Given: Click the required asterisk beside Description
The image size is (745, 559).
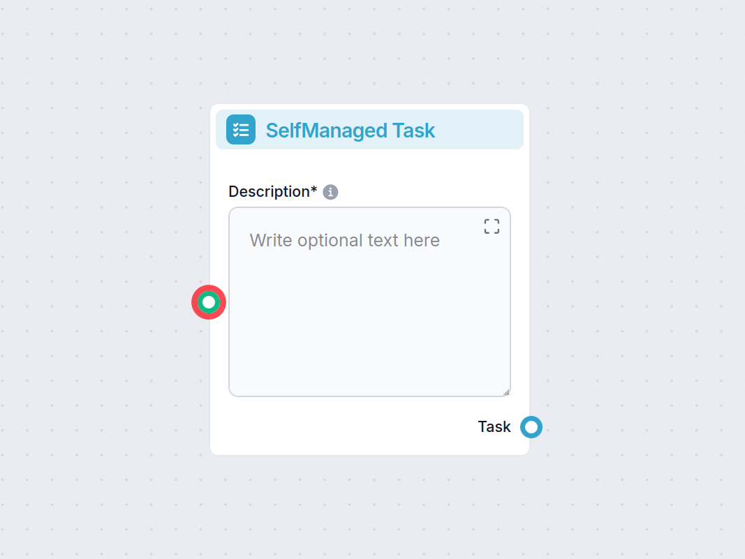Looking at the screenshot, I should (314, 190).
